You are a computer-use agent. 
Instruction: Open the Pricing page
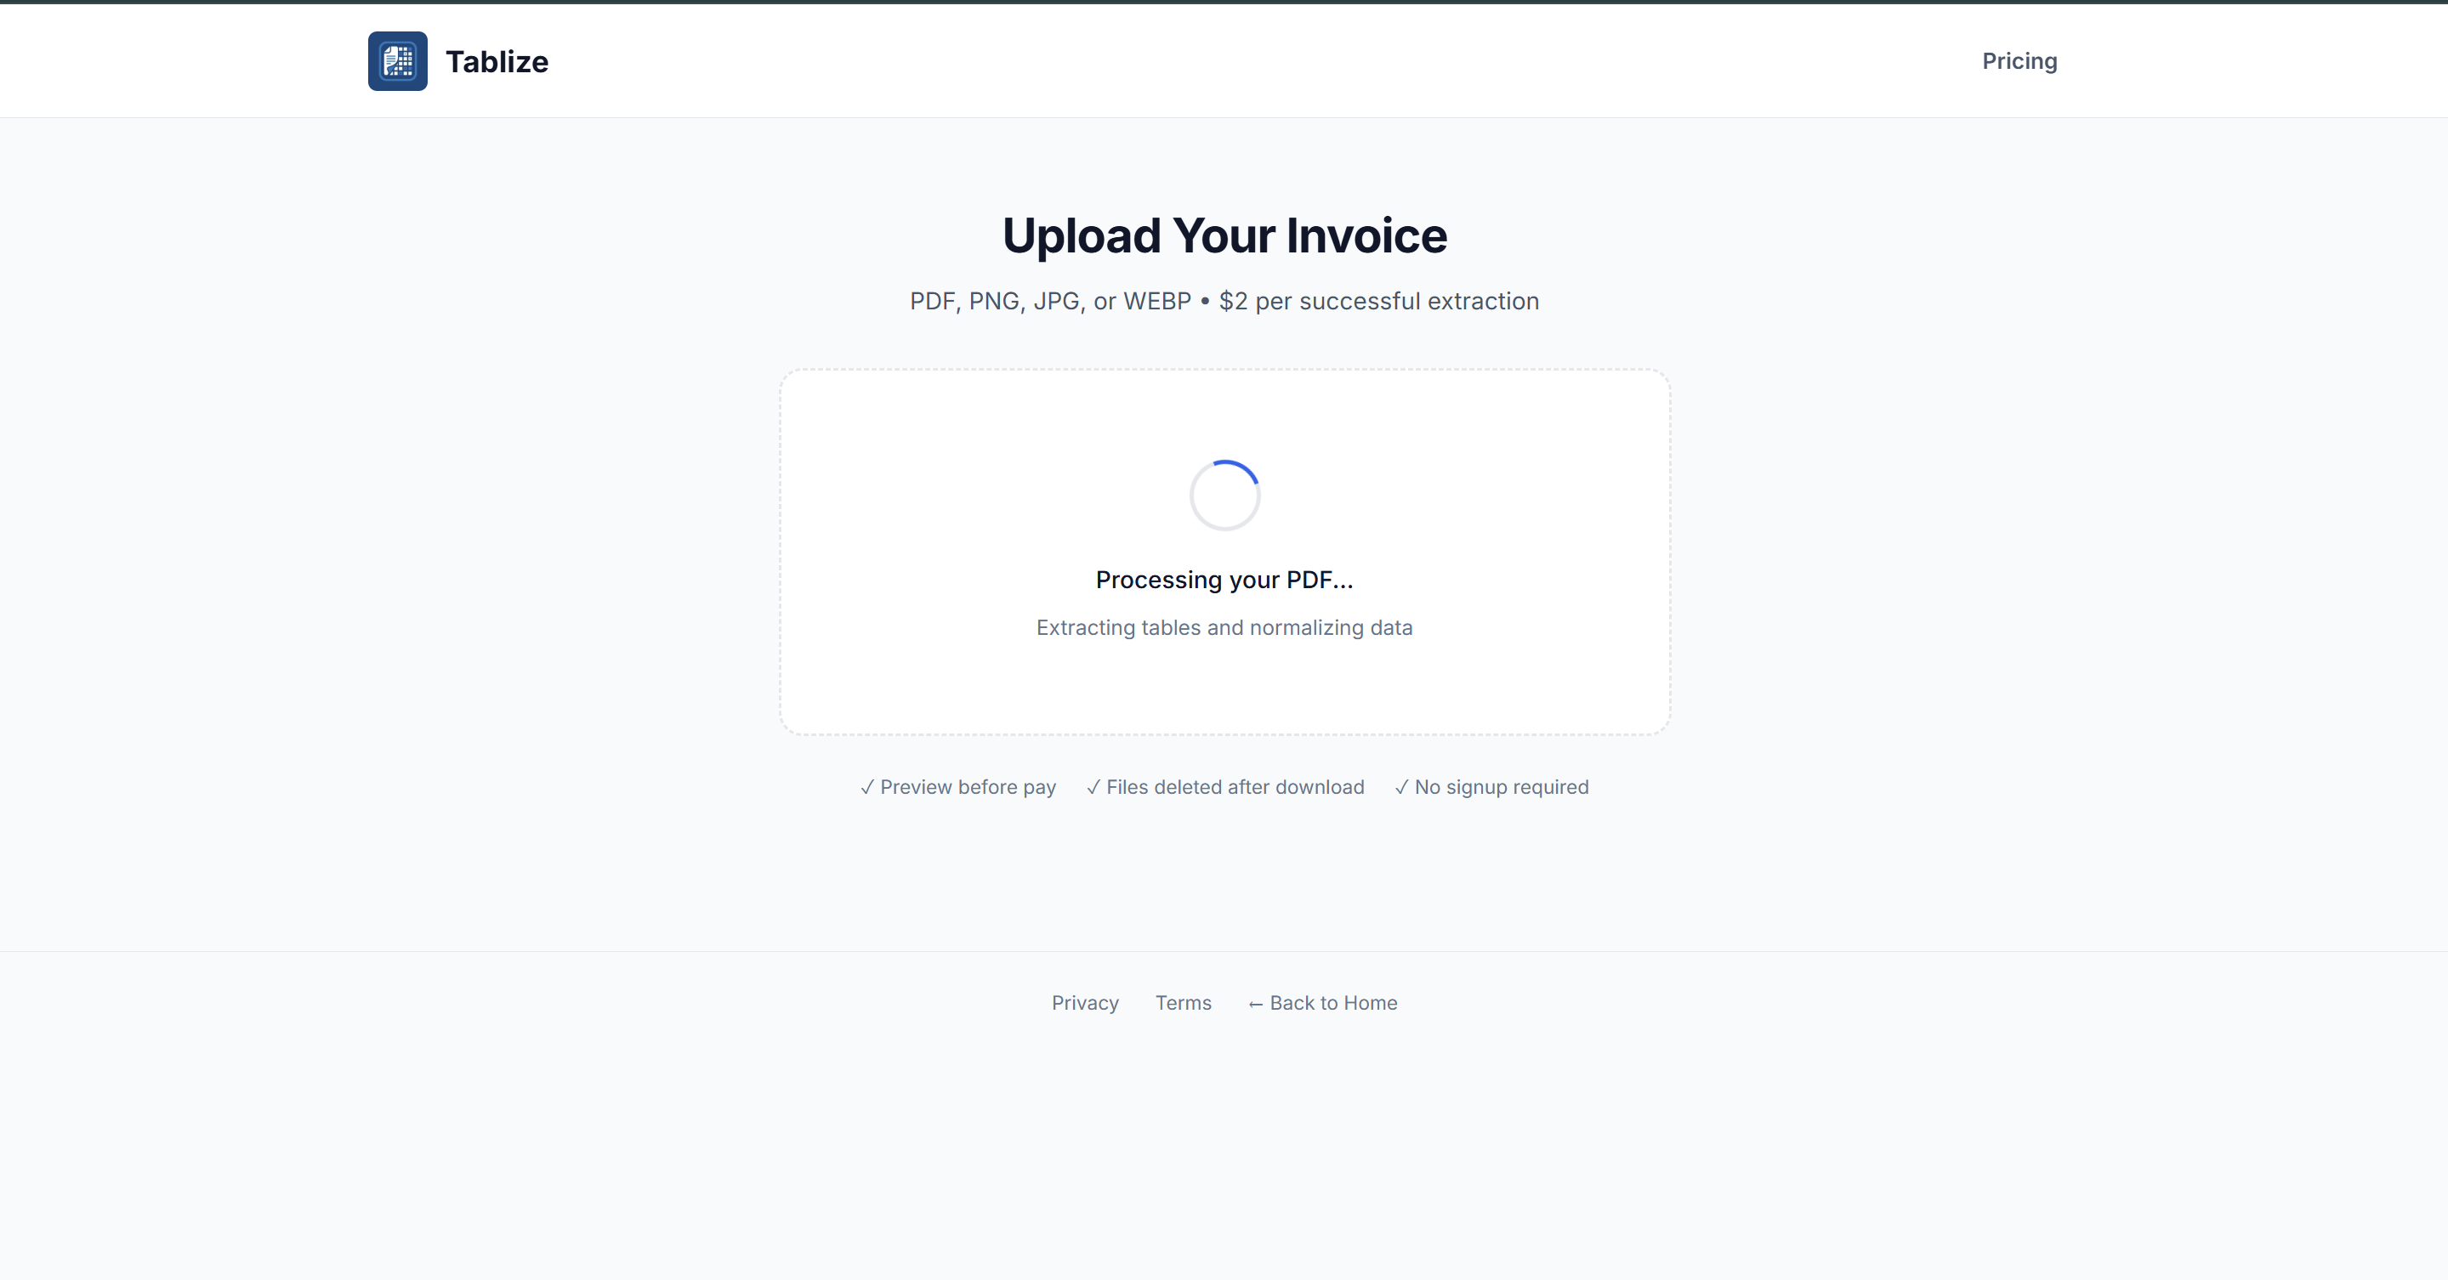(x=2019, y=61)
